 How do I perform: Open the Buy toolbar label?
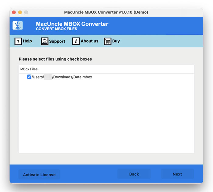click(116, 41)
